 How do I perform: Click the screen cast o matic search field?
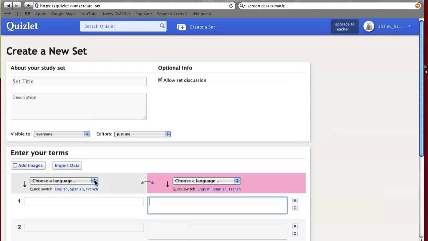pyautogui.click(x=329, y=6)
